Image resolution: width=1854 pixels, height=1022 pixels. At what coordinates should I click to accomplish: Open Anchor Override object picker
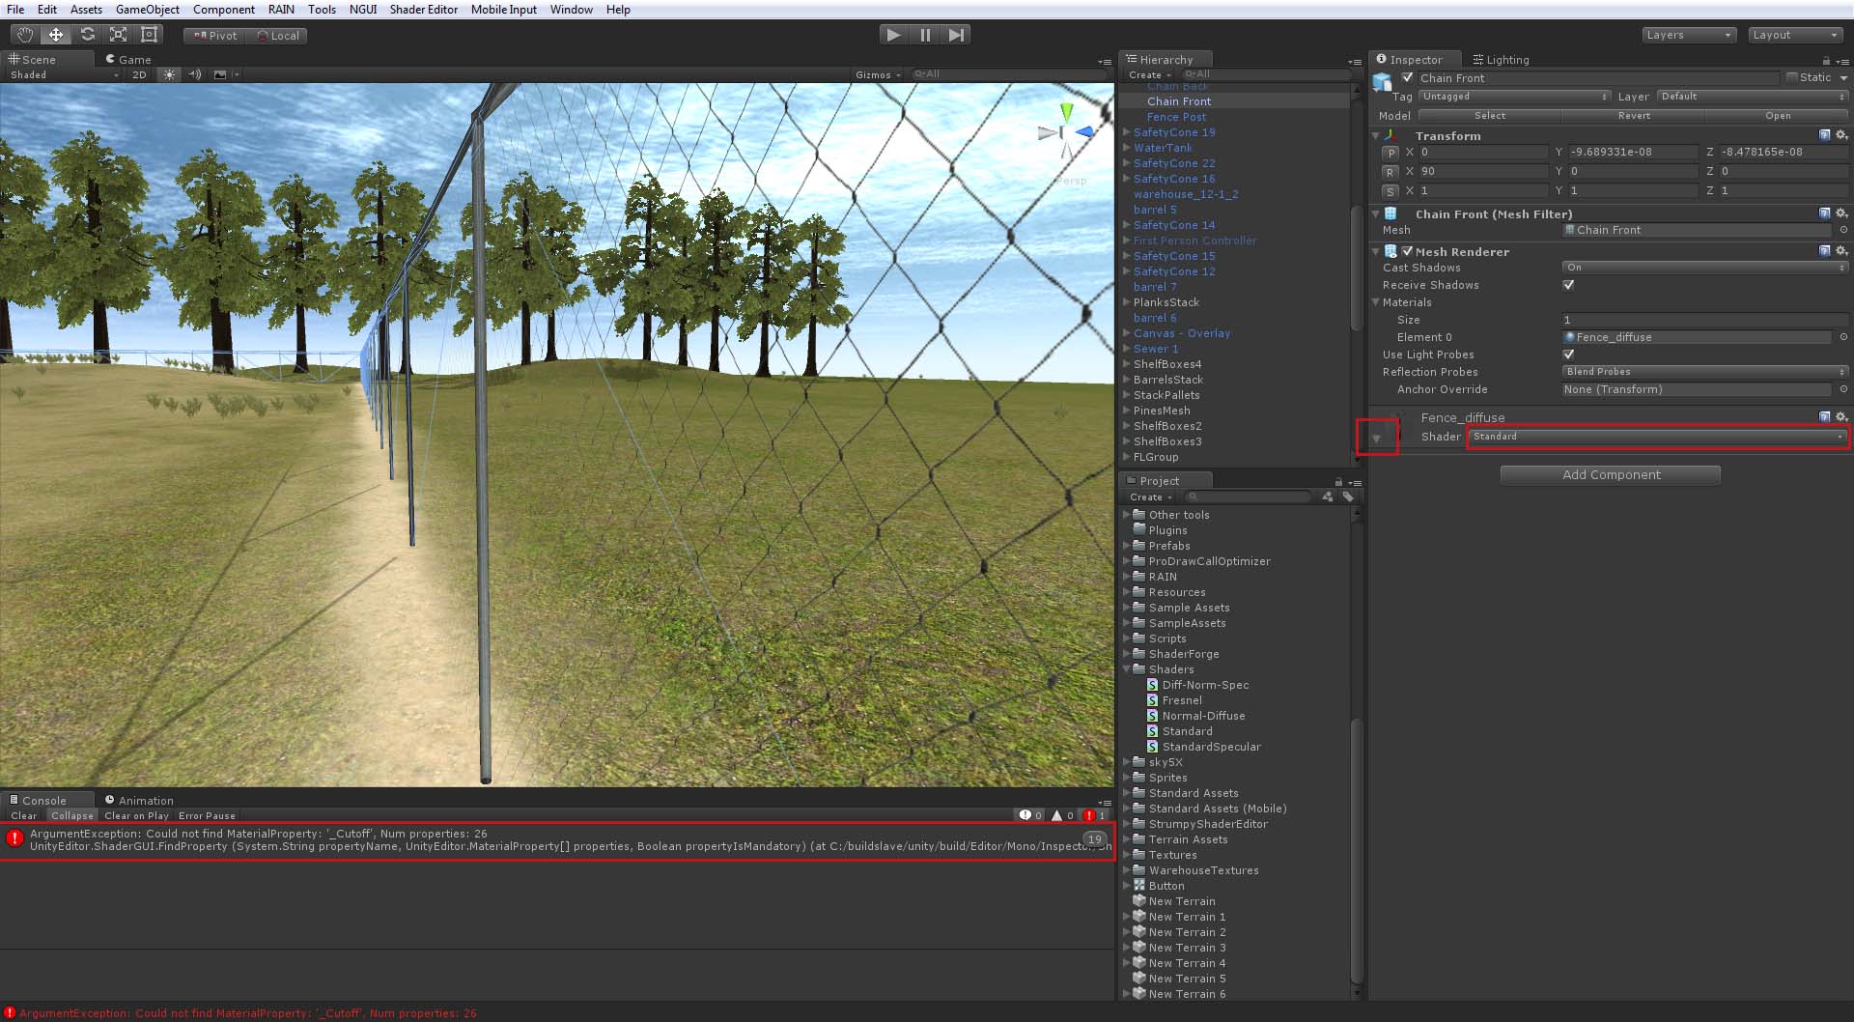click(x=1843, y=389)
